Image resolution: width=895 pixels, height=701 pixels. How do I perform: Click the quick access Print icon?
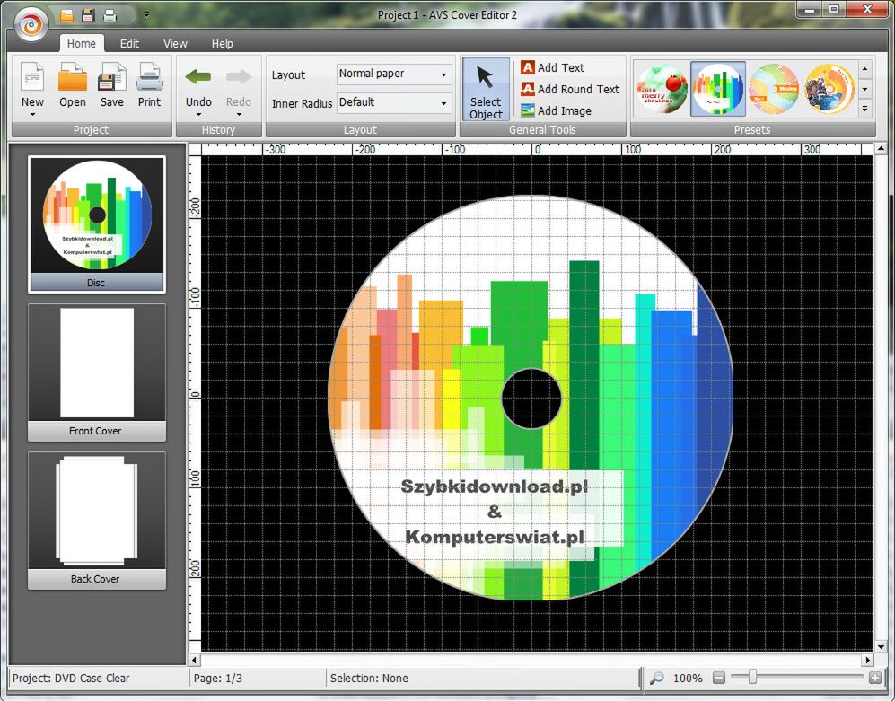coord(110,15)
